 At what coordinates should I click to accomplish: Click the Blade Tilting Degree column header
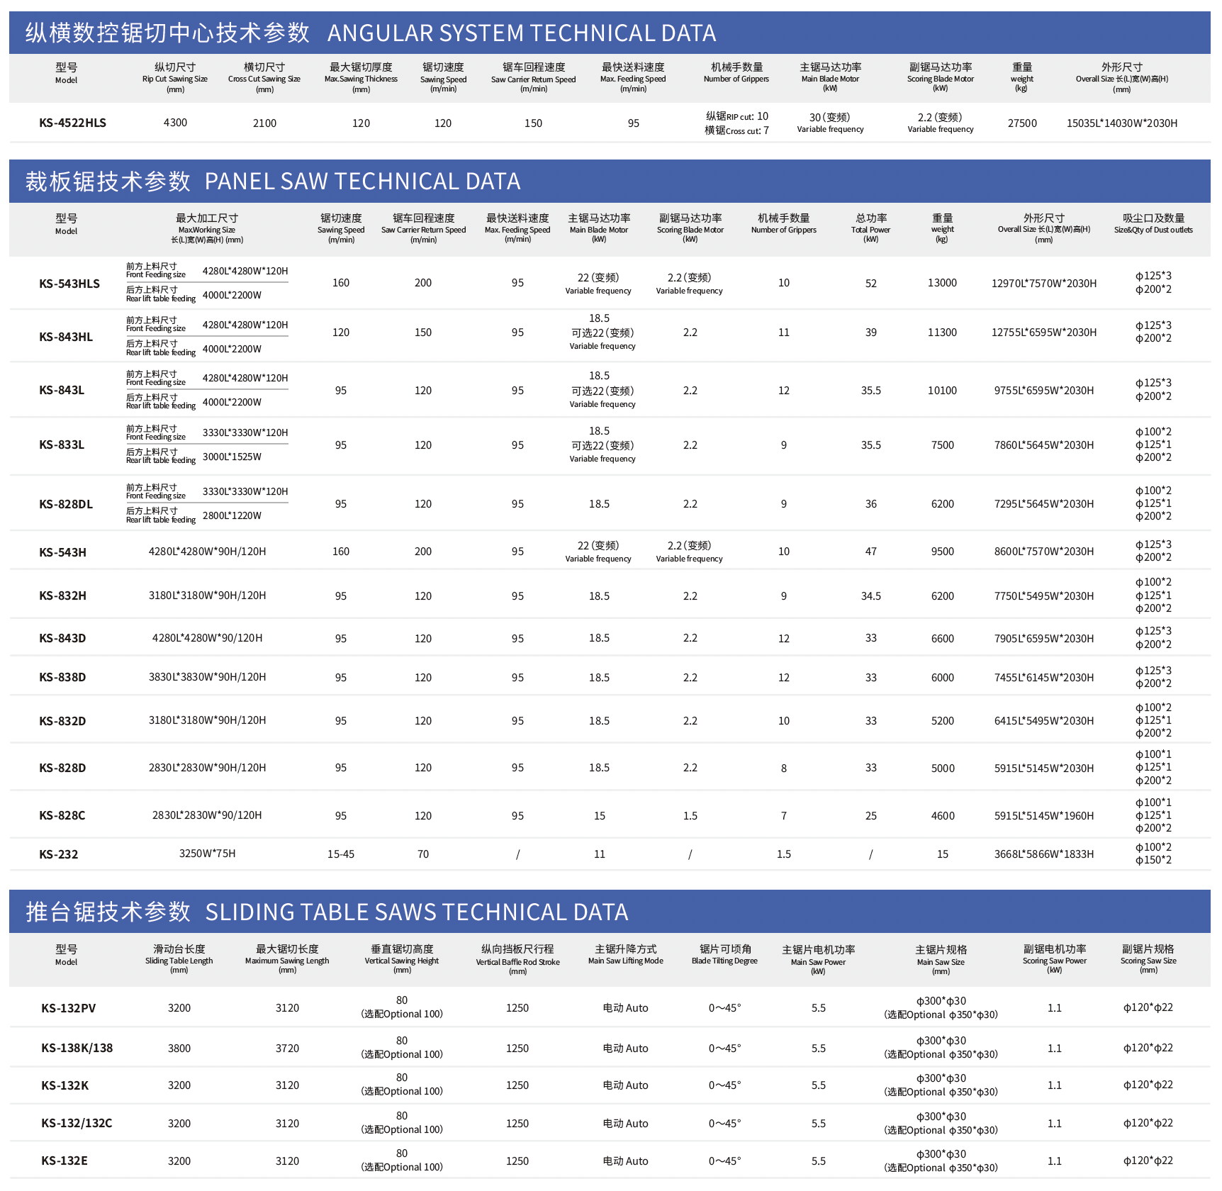(724, 954)
